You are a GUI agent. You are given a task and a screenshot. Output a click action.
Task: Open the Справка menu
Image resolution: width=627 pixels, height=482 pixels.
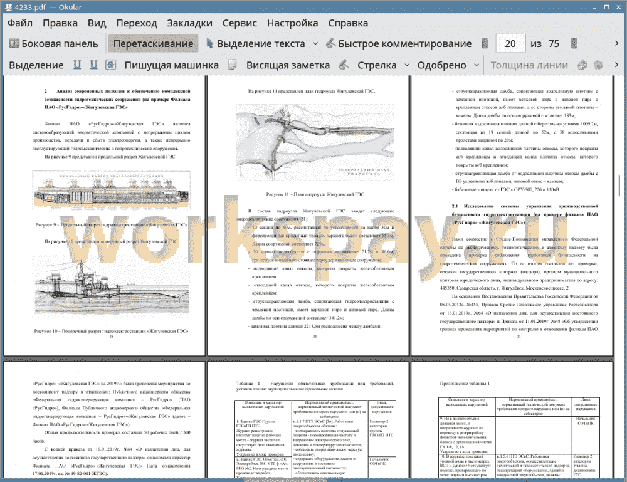348,23
